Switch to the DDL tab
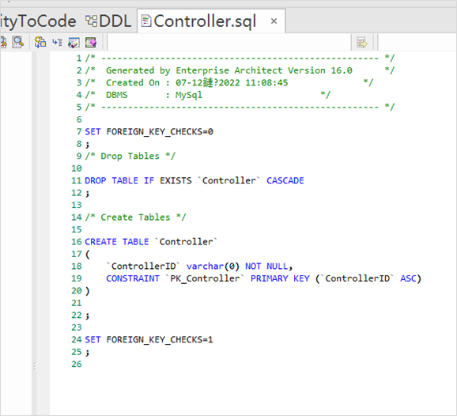Screen dimensions: 457x416 point(108,21)
